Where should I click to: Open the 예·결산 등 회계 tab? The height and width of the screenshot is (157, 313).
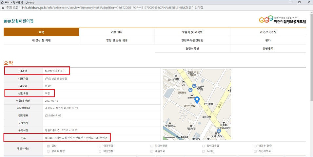coord(41,40)
